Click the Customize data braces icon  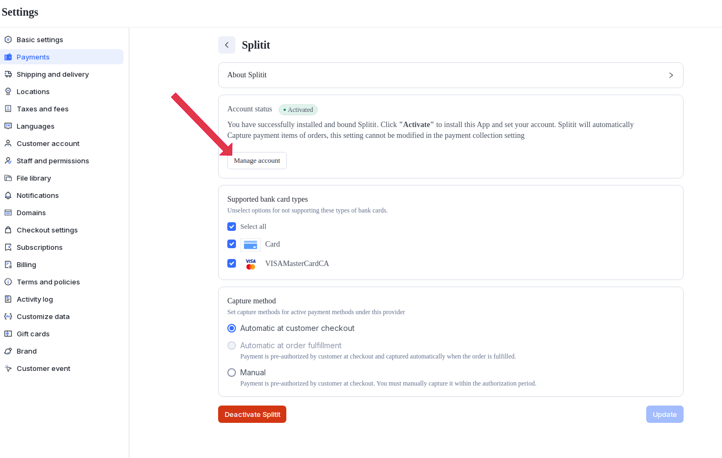(8, 316)
